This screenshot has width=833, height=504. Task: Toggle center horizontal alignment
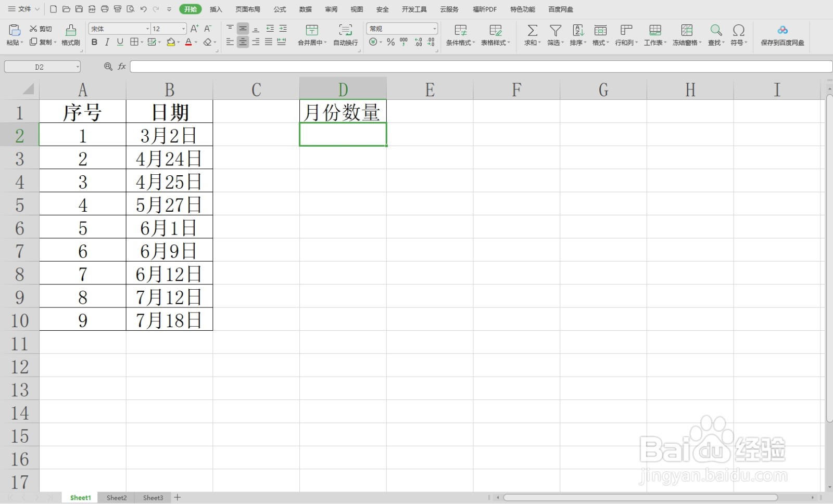coord(243,42)
